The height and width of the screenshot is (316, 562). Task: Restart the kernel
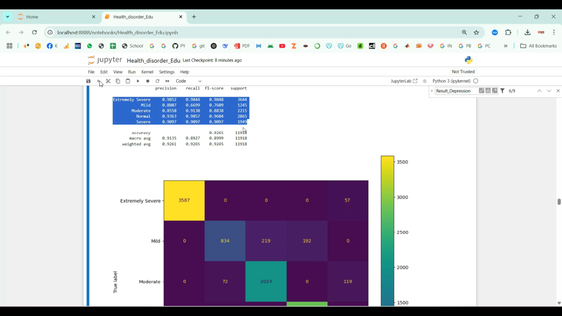tap(157, 81)
